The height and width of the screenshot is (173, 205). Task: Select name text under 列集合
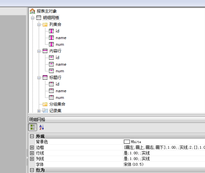pos(61,38)
